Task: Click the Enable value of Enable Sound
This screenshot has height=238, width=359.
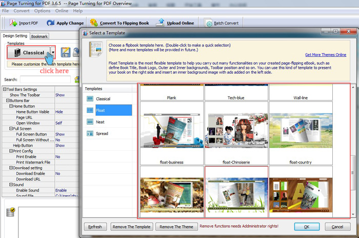Action: pos(61,190)
